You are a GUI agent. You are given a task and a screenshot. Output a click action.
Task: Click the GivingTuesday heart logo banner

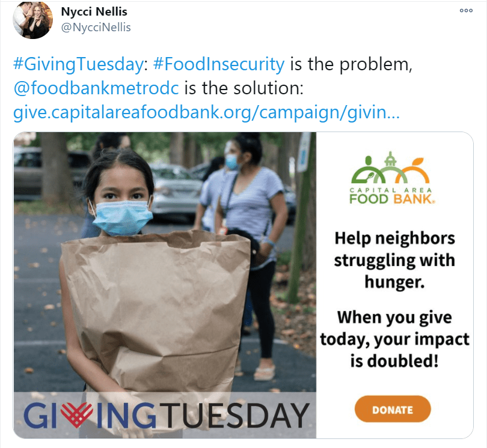(x=165, y=415)
